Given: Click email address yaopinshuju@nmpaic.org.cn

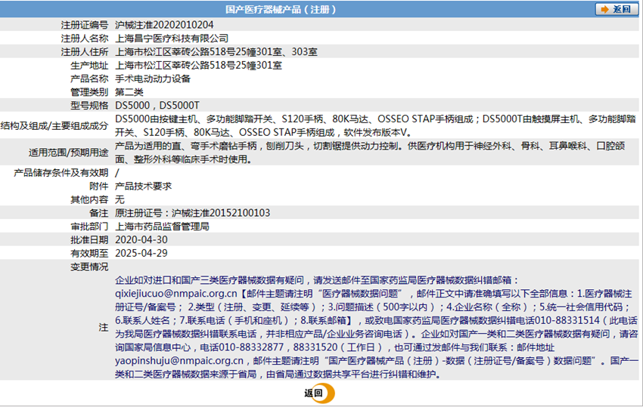Looking at the screenshot, I should 179,361.
